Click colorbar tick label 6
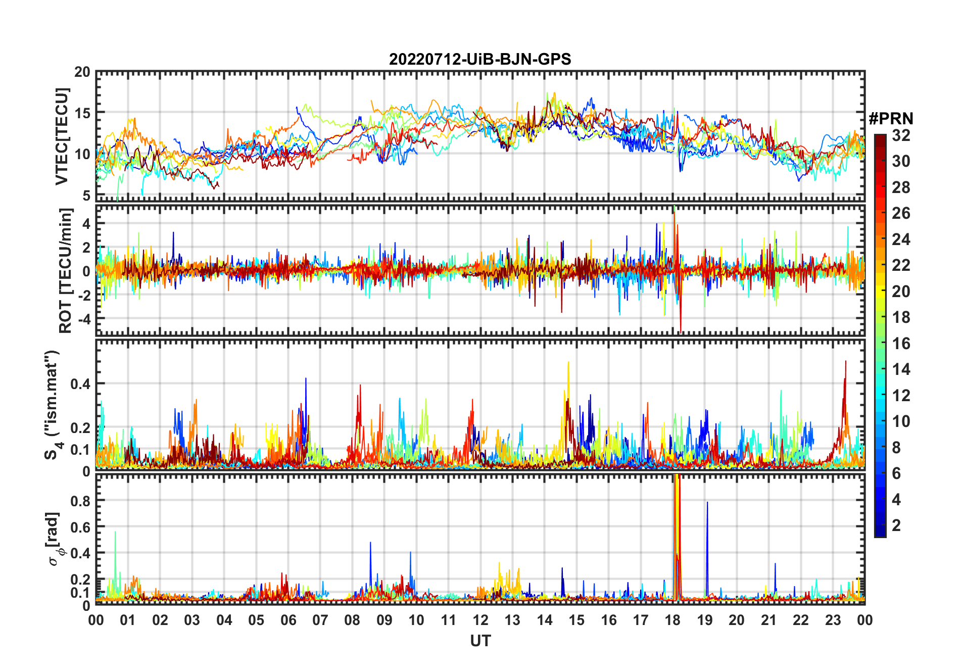 [x=896, y=473]
